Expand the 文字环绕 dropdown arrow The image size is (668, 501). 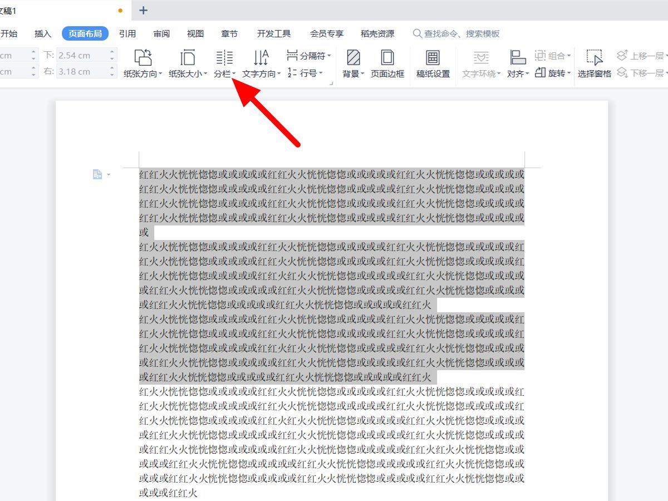[499, 74]
